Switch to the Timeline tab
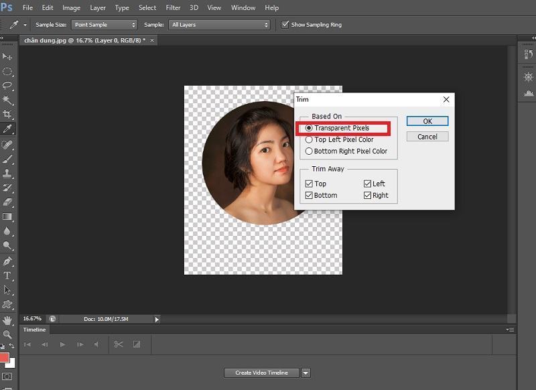The width and height of the screenshot is (536, 390). (33, 329)
